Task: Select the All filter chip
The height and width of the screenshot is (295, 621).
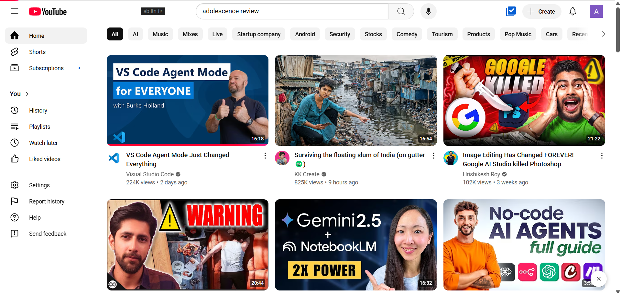Action: (115, 34)
